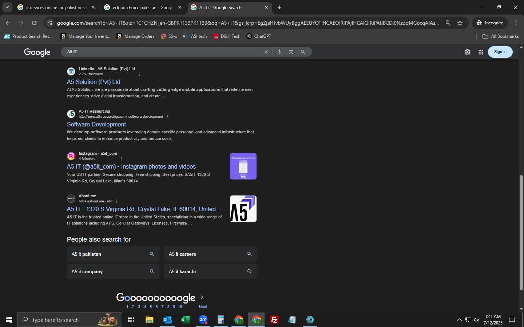Open the 'A5 Solution (Pvt) Ltd' result

pos(94,82)
